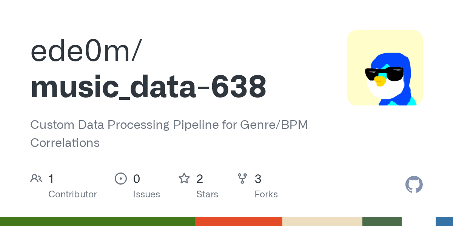The width and height of the screenshot is (453, 226).
Task: Click the Contributor label
Action: pos(72,194)
